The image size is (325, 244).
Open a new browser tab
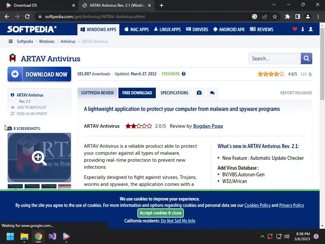coord(162,5)
